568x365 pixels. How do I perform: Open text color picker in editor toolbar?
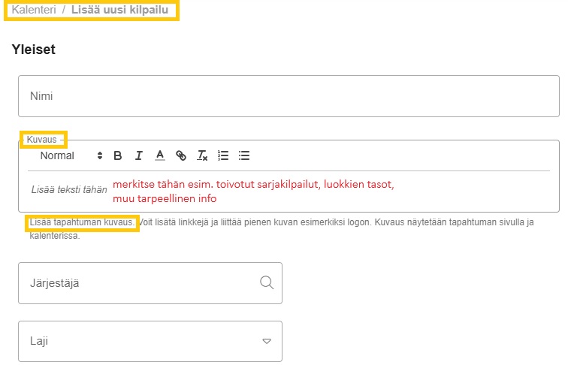pyautogui.click(x=160, y=155)
